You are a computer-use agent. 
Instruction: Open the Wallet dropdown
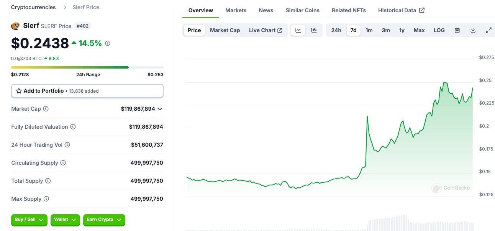point(65,220)
